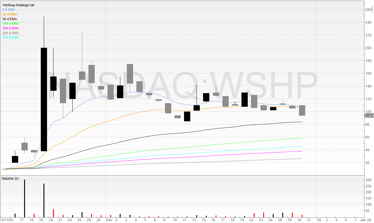Click the 240 price axis label

tap(368, 23)
